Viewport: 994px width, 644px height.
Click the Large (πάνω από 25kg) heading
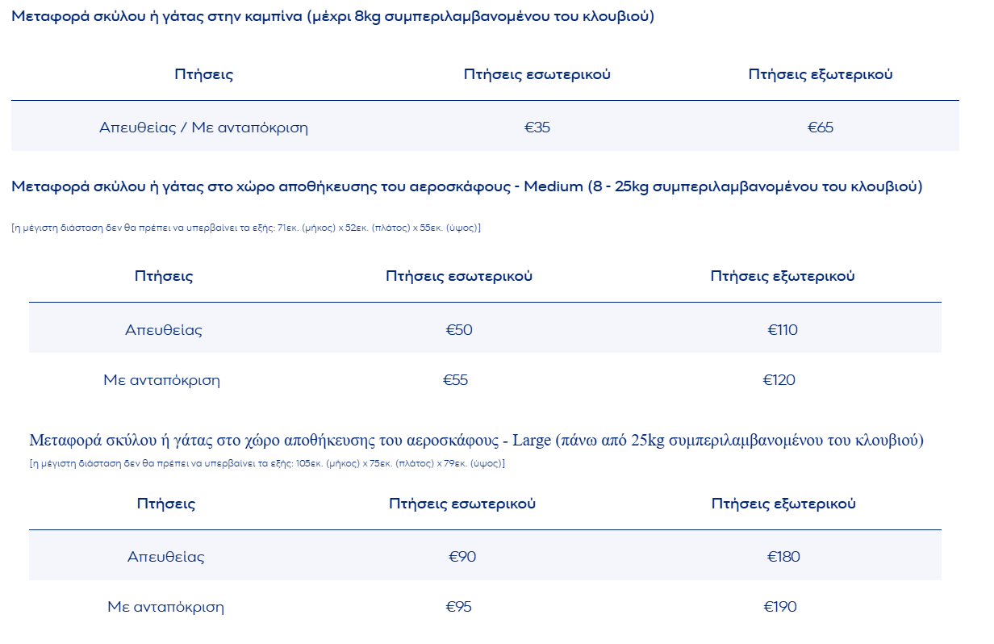(x=477, y=441)
